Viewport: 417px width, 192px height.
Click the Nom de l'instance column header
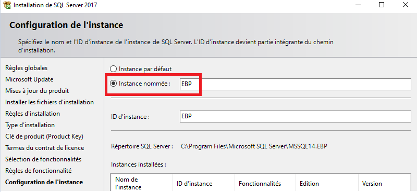(141, 183)
